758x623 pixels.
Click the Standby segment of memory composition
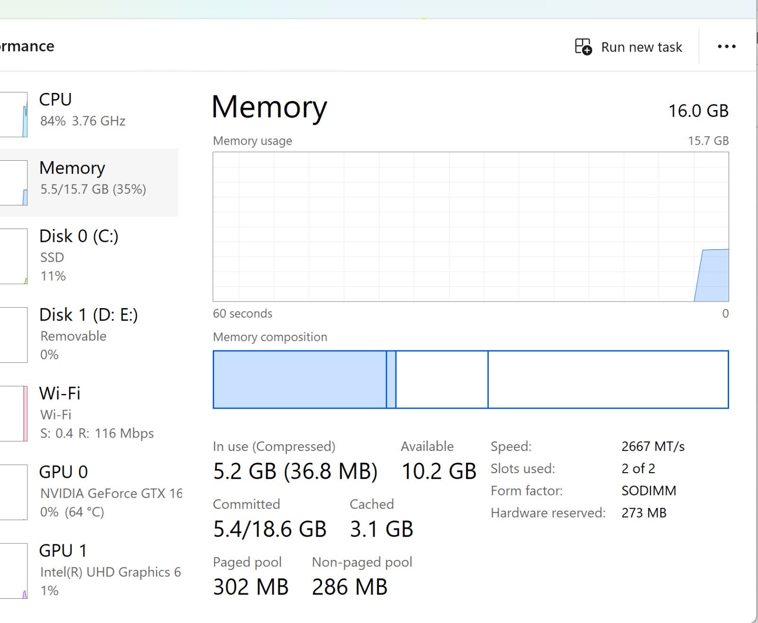tap(442, 379)
